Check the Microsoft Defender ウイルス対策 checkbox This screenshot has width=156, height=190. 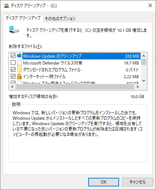coord(13,63)
